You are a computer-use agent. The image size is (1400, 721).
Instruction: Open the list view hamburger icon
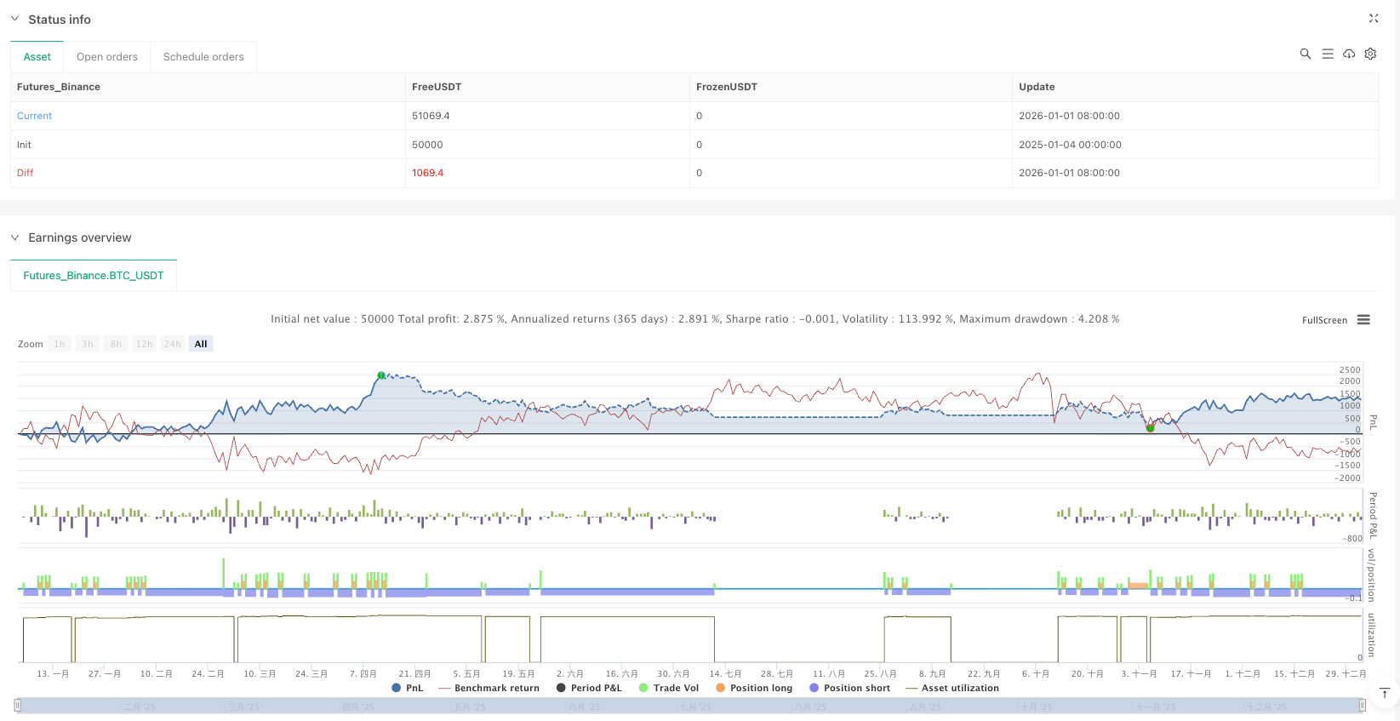(1327, 54)
